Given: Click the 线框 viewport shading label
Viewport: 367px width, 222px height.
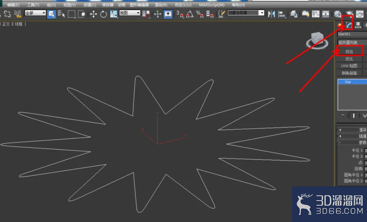Looking at the screenshot, I should click(x=19, y=24).
